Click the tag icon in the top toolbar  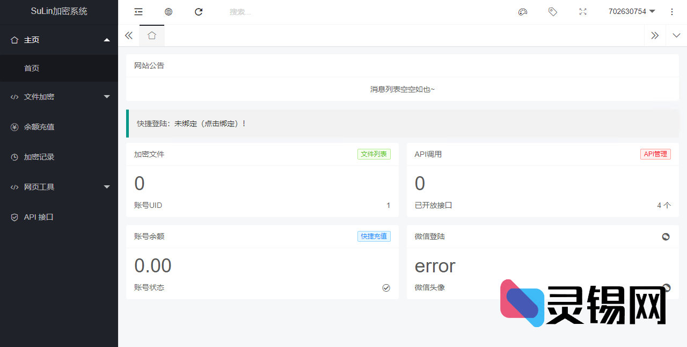(552, 11)
